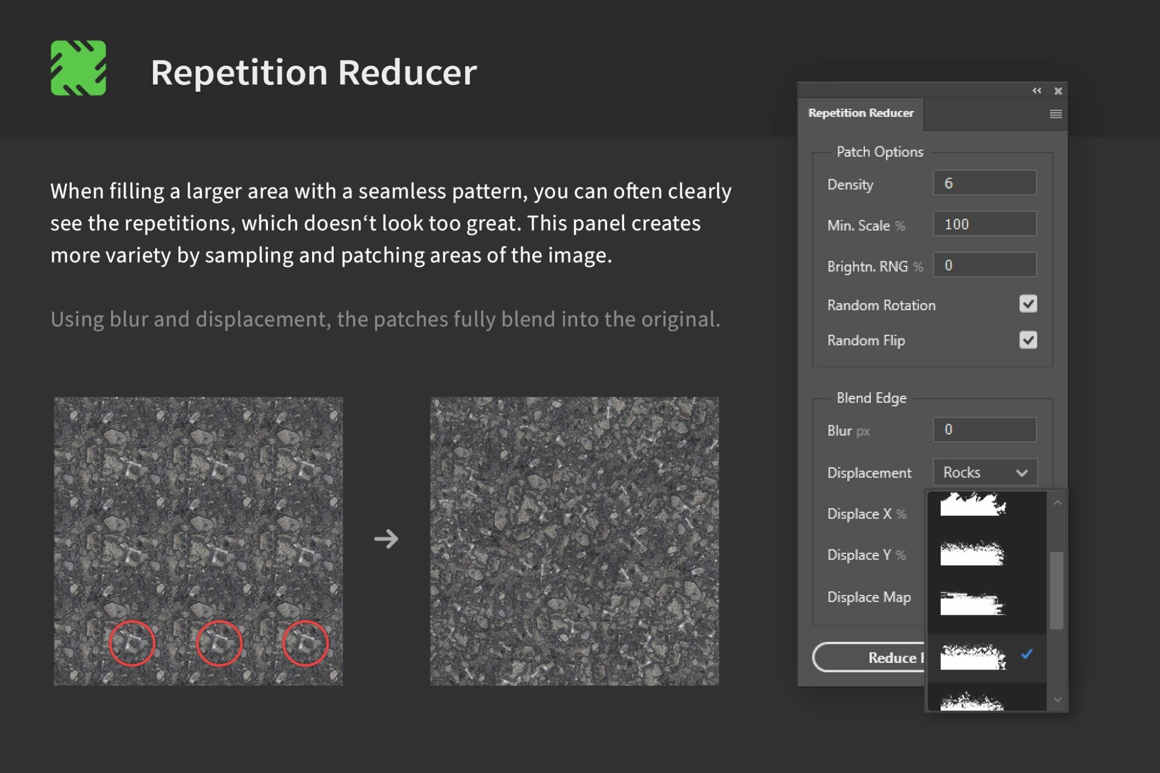
Task: Collapse the Repetition Reducer panel with double arrows
Action: click(1037, 91)
